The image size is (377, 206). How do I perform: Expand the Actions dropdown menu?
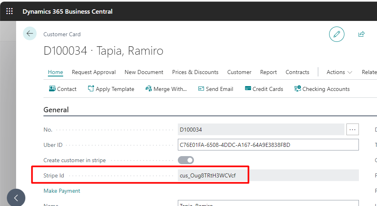pos(339,72)
